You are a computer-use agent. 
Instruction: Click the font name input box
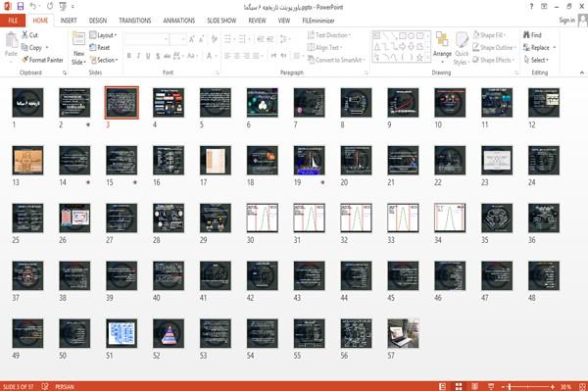coord(146,39)
